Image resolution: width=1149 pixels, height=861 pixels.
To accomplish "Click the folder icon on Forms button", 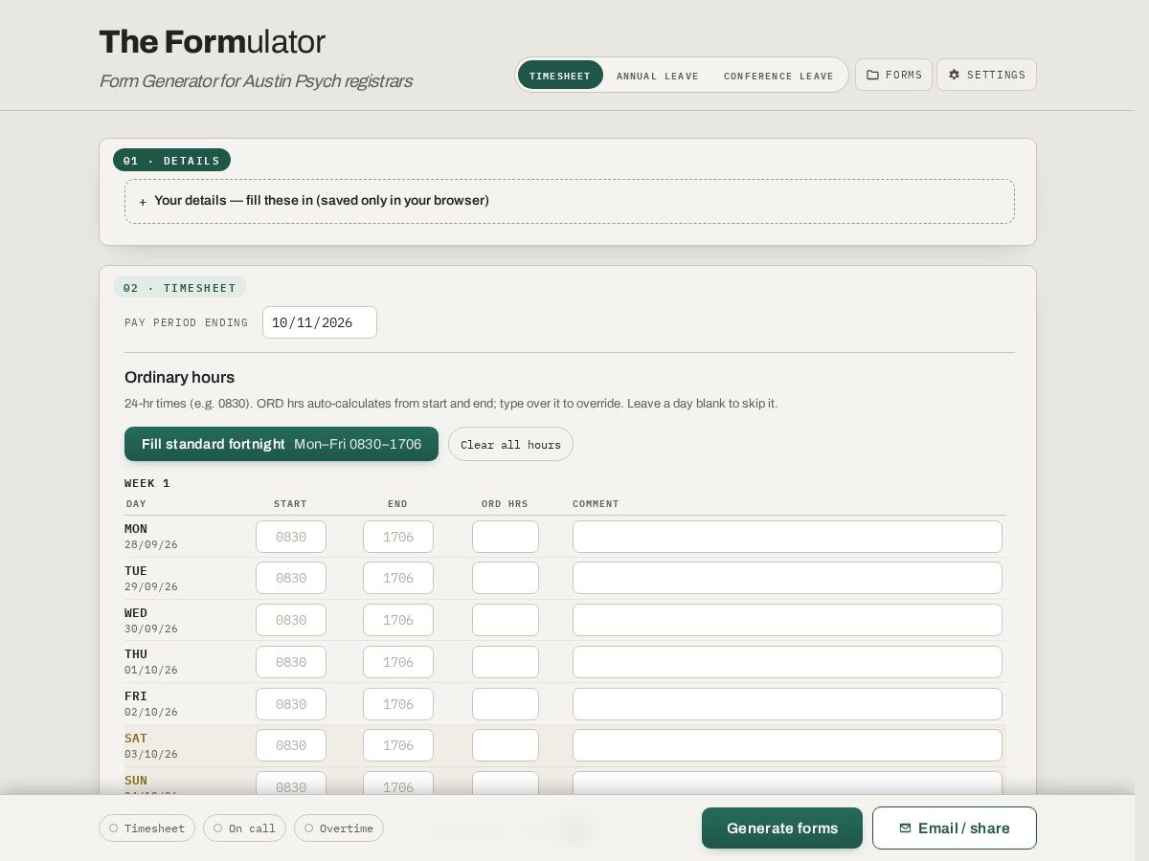I will 872,75.
